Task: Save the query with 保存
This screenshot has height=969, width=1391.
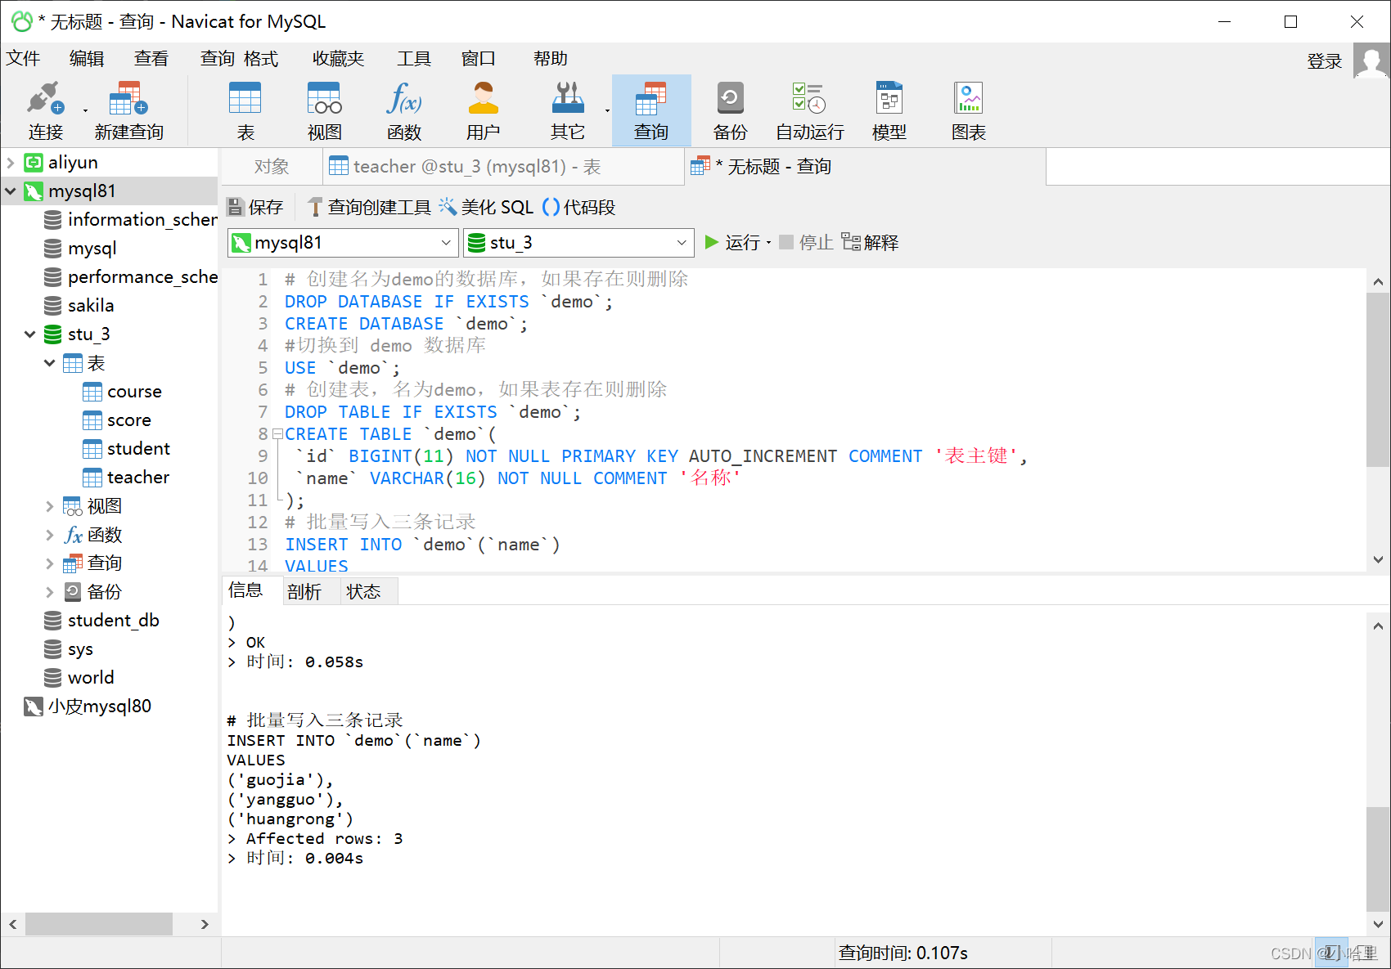Action: (x=255, y=207)
